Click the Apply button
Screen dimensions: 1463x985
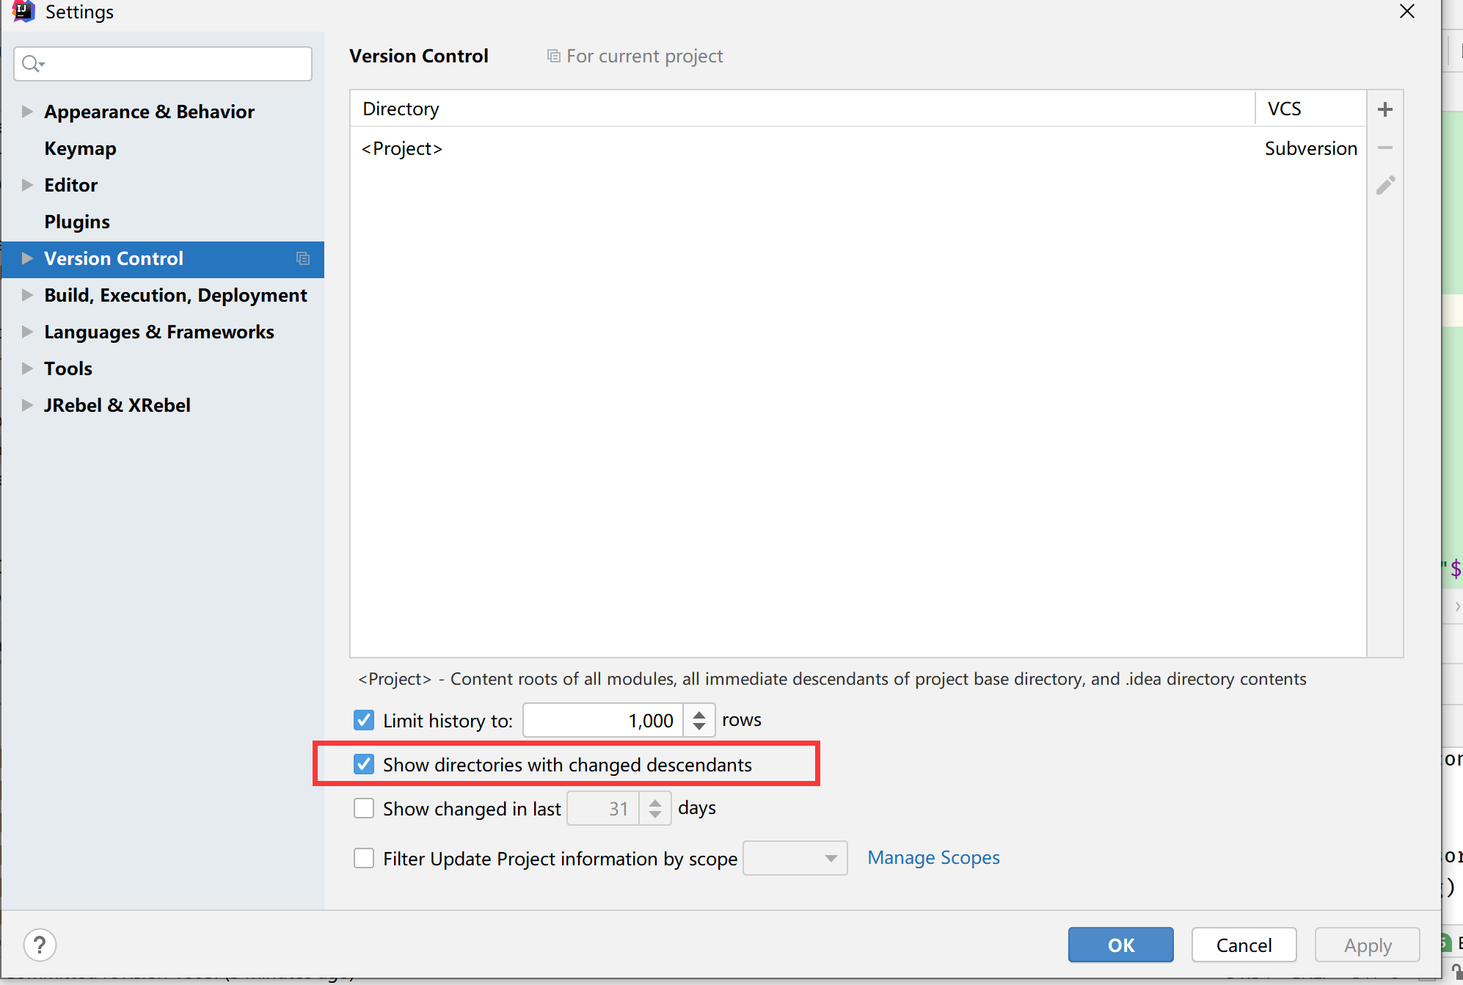[1366, 945]
